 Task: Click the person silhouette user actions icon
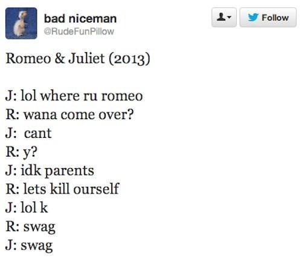[x=222, y=17]
